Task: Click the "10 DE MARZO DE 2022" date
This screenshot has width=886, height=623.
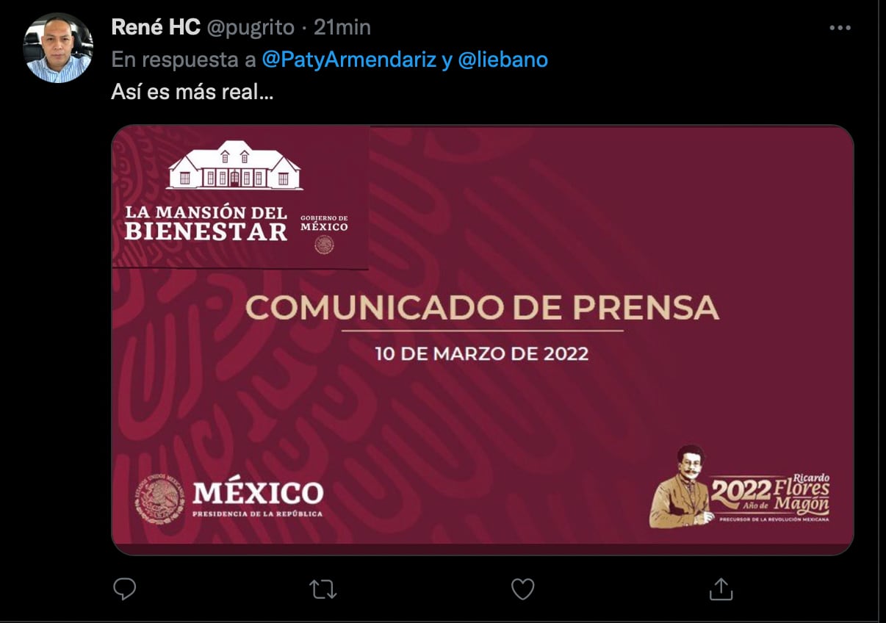Action: 482,353
